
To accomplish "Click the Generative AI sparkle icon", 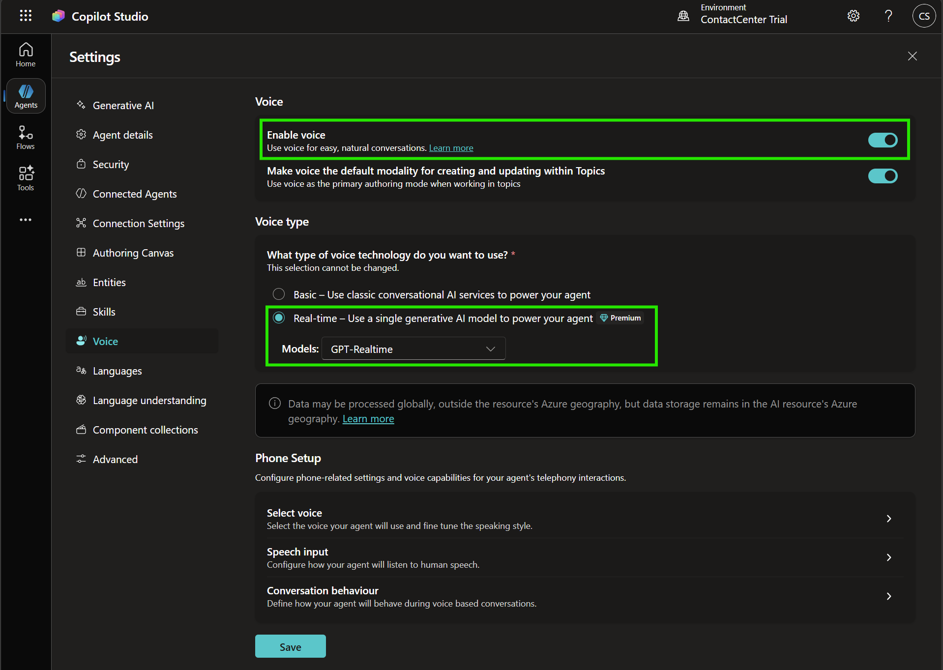I will (x=81, y=105).
